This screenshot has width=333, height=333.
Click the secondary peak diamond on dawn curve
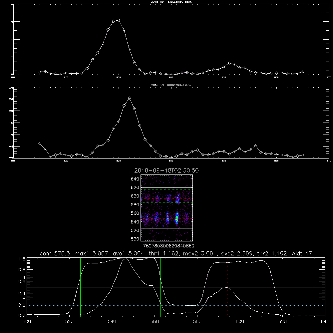(x=229, y=63)
